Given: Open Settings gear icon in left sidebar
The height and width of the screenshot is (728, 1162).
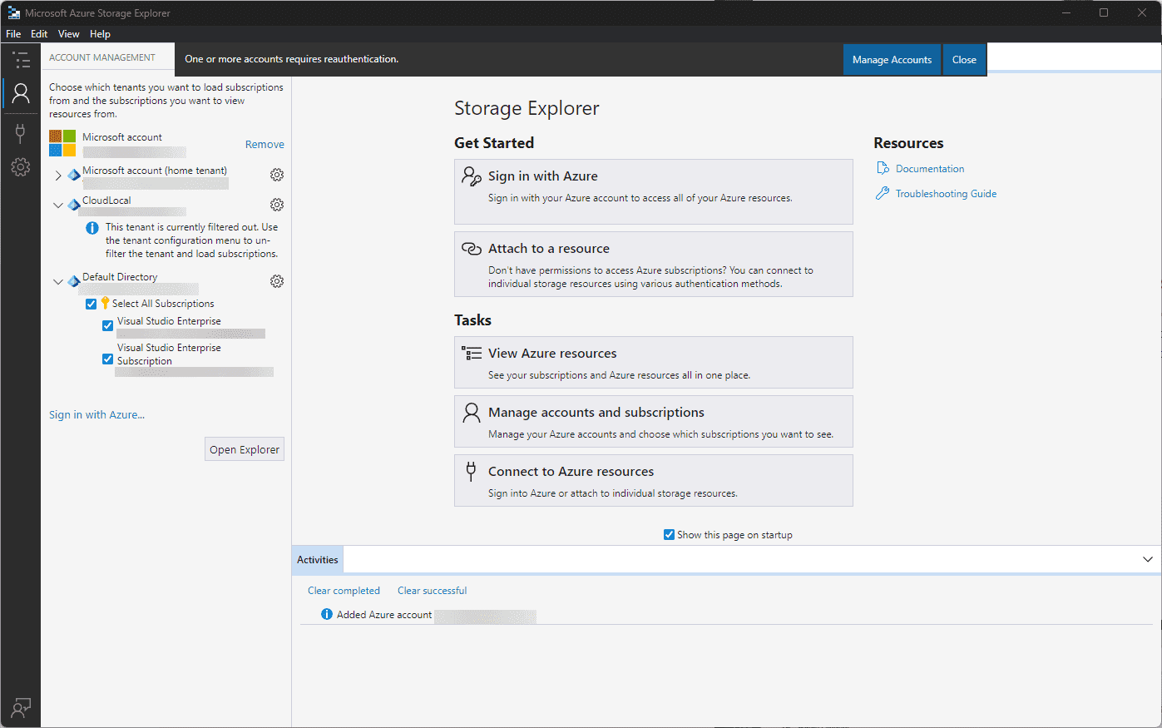Looking at the screenshot, I should click(x=21, y=166).
